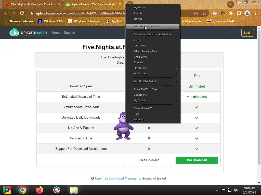Open Calendar from the Bonzi menu
This screenshot has width=261, height=195.
click(x=153, y=62)
